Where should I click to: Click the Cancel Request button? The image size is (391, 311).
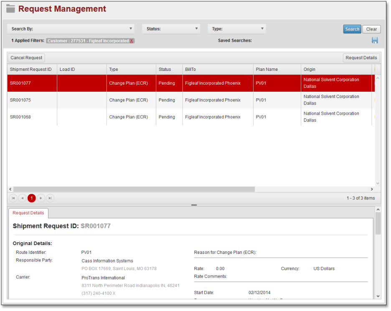[26, 58]
